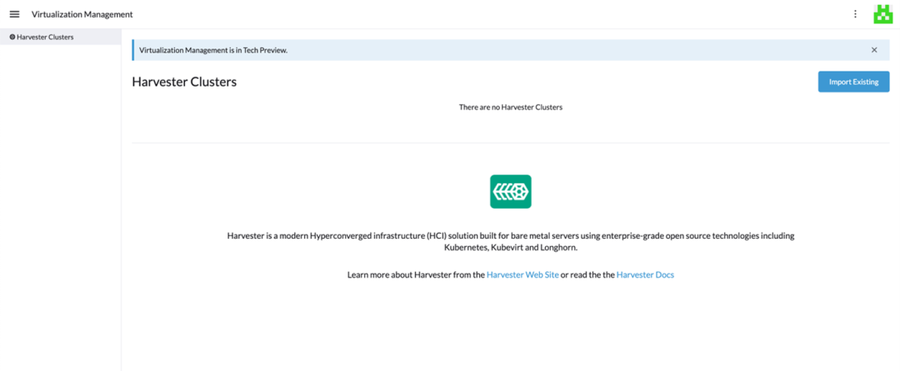Open the hamburger navigation menu
The width and height of the screenshot is (900, 371).
point(14,14)
